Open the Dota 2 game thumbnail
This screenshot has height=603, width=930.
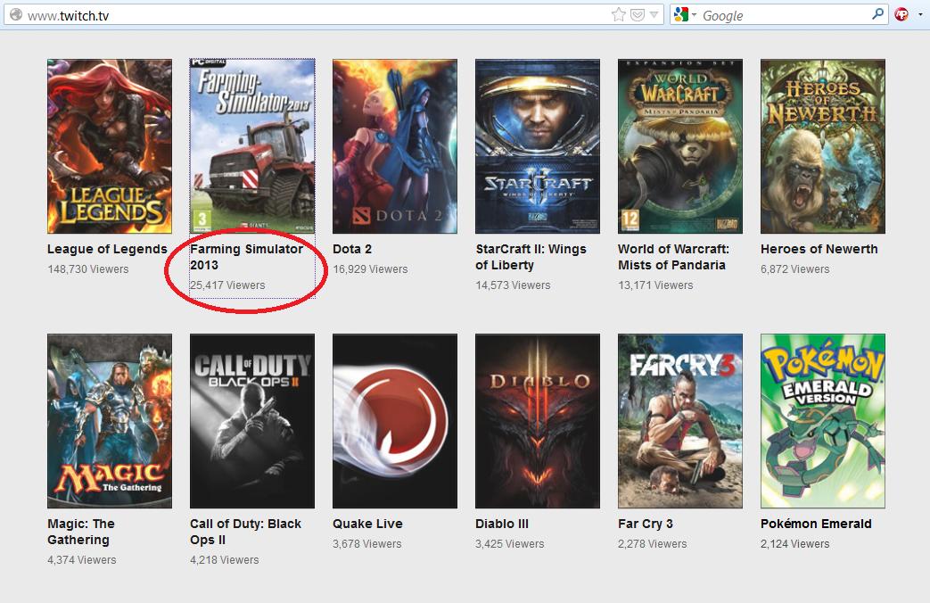395,146
